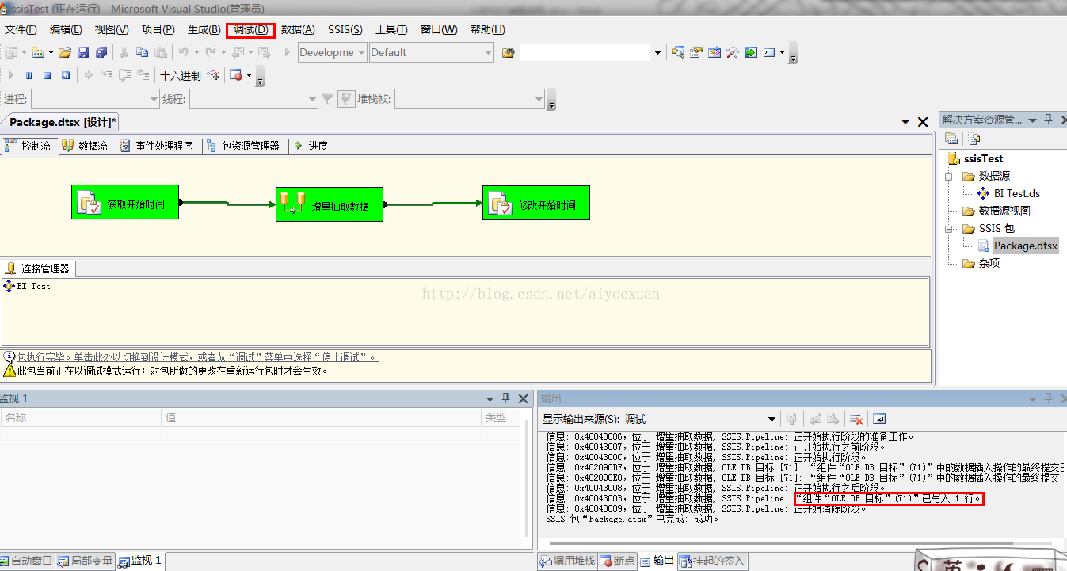Switch to the Event Handlers (事件处理程序) tab

[x=157, y=146]
